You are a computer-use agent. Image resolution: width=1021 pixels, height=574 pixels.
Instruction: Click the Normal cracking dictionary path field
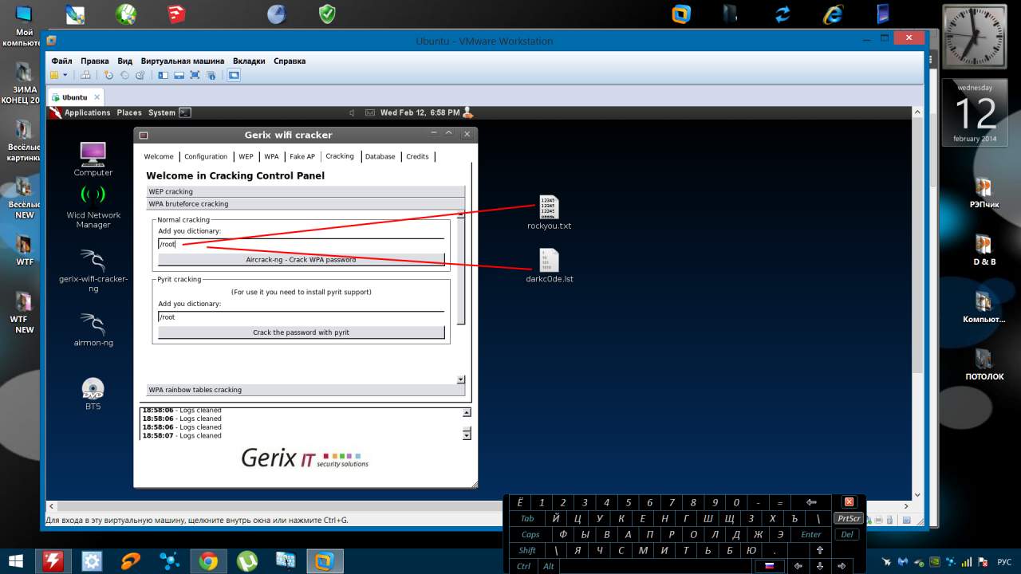click(x=302, y=244)
